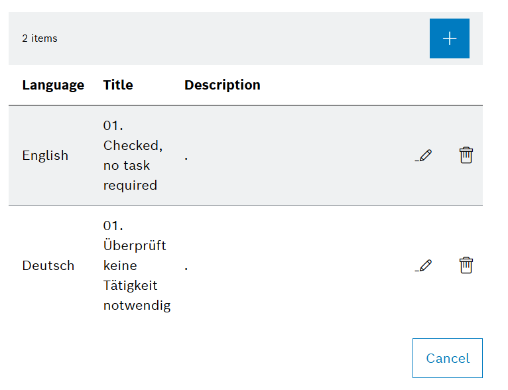Edit the Deutsch translation entry
This screenshot has height=390, width=508.
424,266
